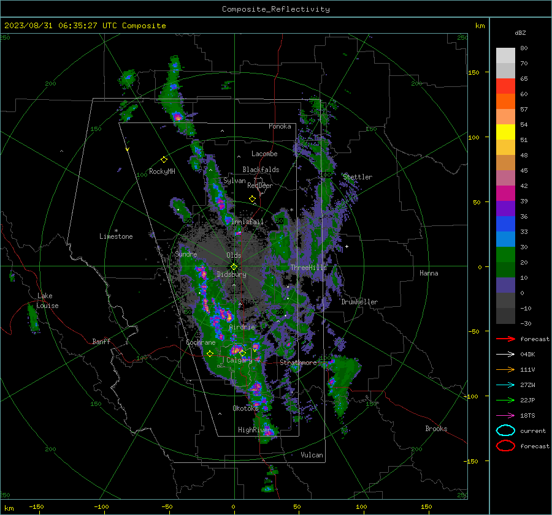Image resolution: width=552 pixels, height=515 pixels.
Task: Click the Hanna label
Action: point(429,273)
